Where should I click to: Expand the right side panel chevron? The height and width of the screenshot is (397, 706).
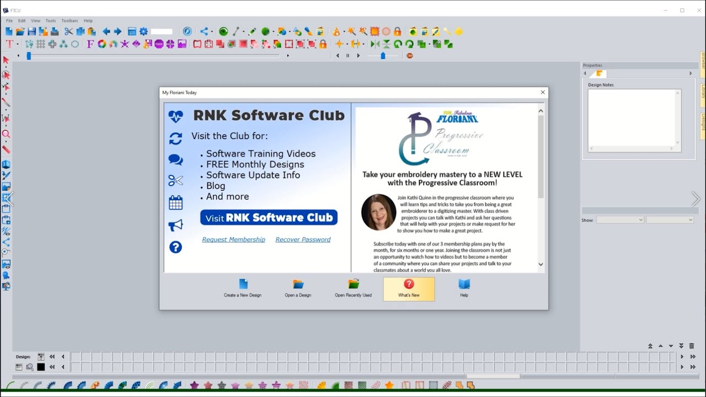click(x=696, y=198)
